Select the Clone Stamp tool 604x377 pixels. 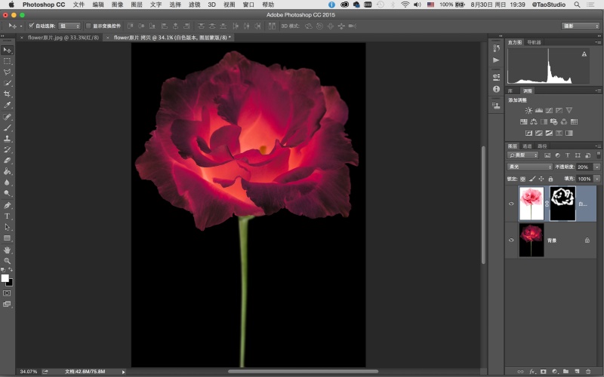tap(7, 139)
